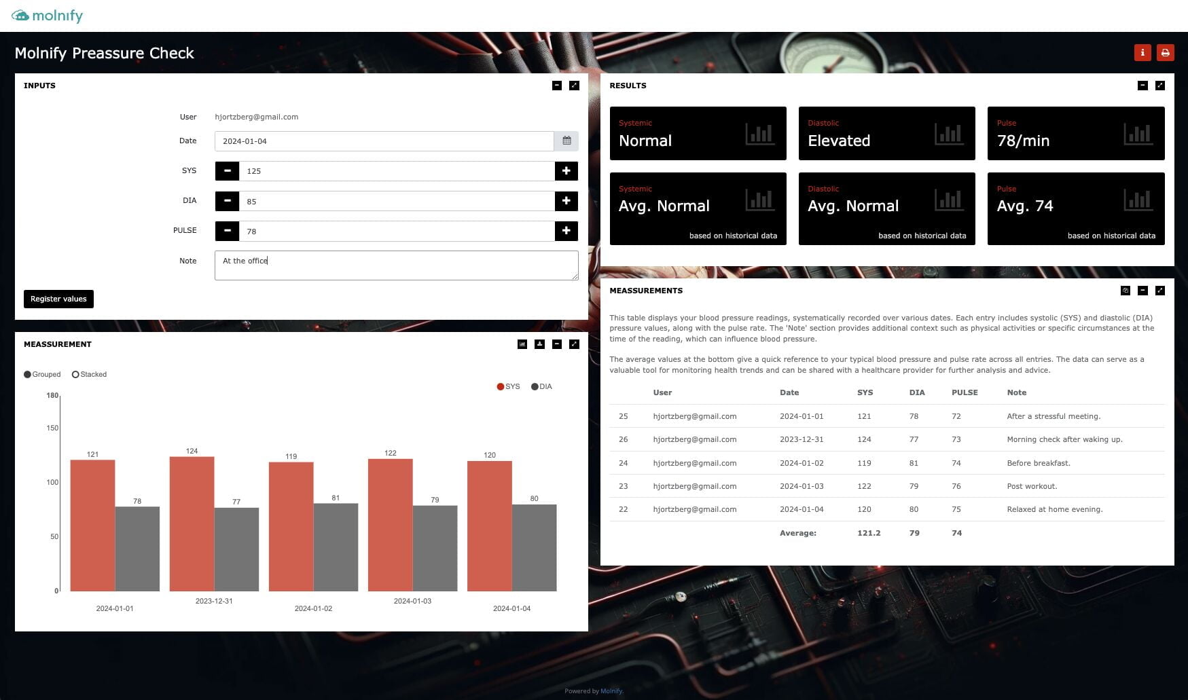Select the Grouped chart option
Image resolution: width=1188 pixels, height=700 pixels.
point(28,375)
